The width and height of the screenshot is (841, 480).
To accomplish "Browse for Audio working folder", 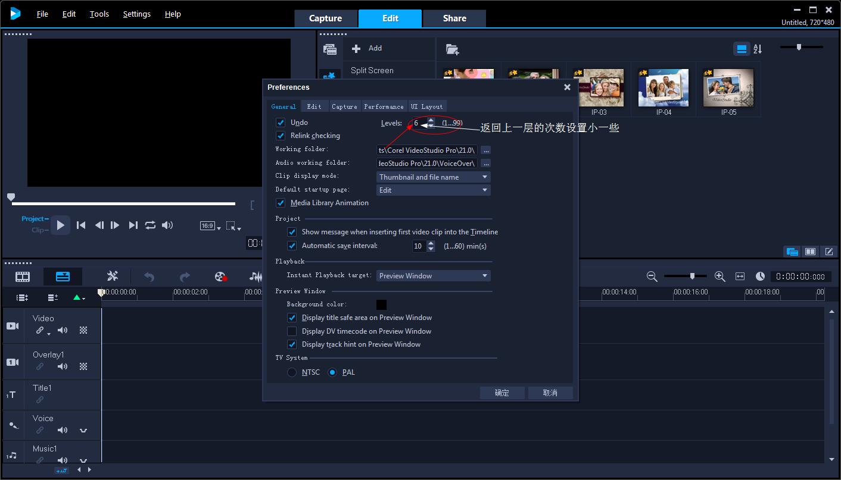I will [486, 163].
